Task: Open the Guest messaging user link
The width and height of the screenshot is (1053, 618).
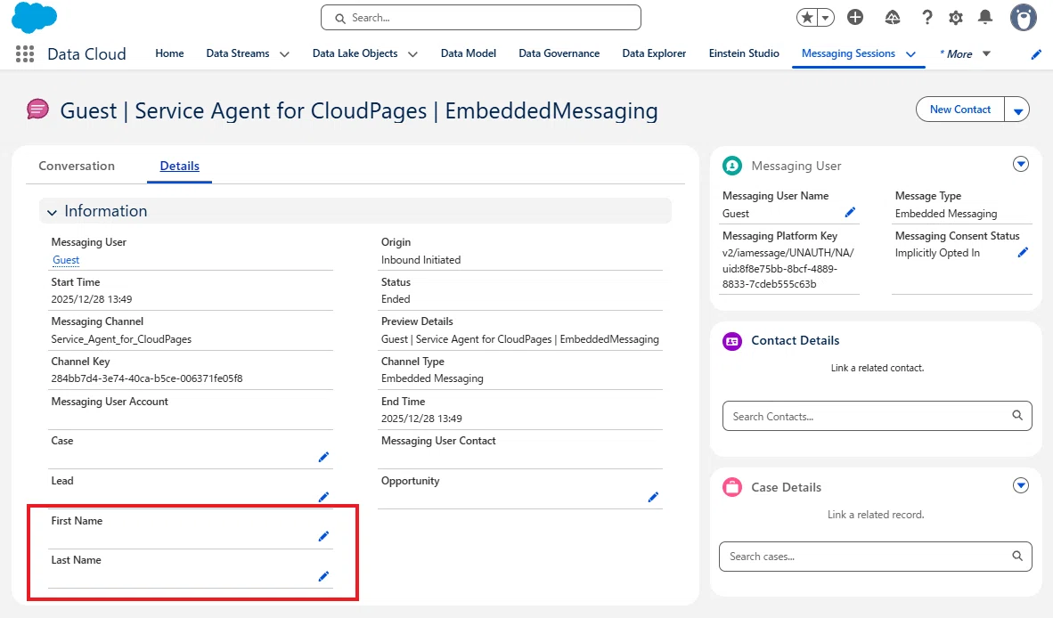Action: click(x=66, y=260)
